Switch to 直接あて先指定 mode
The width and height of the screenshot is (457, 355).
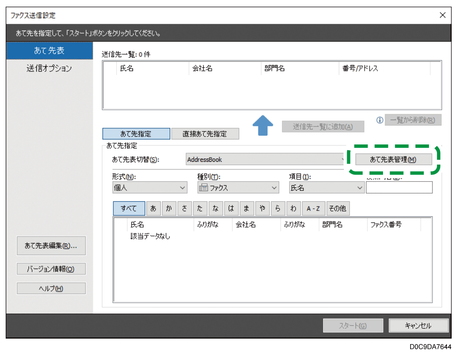click(205, 134)
